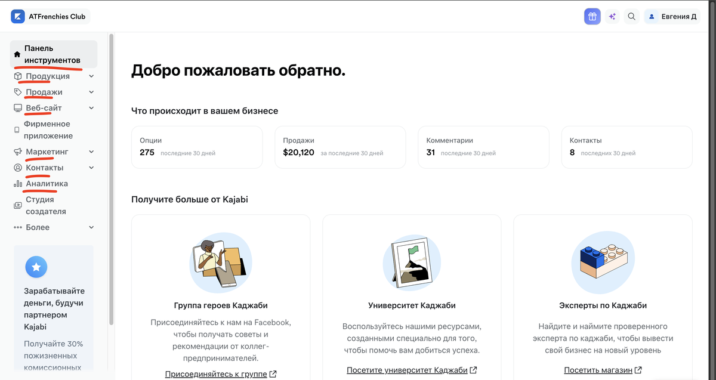
Task: Expand the Маркетинг menu chevron
Action: [91, 152]
